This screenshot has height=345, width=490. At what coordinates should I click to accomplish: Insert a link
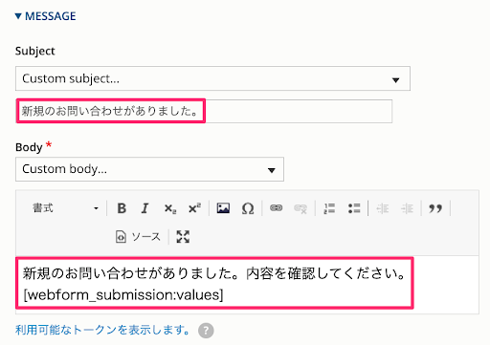click(276, 208)
